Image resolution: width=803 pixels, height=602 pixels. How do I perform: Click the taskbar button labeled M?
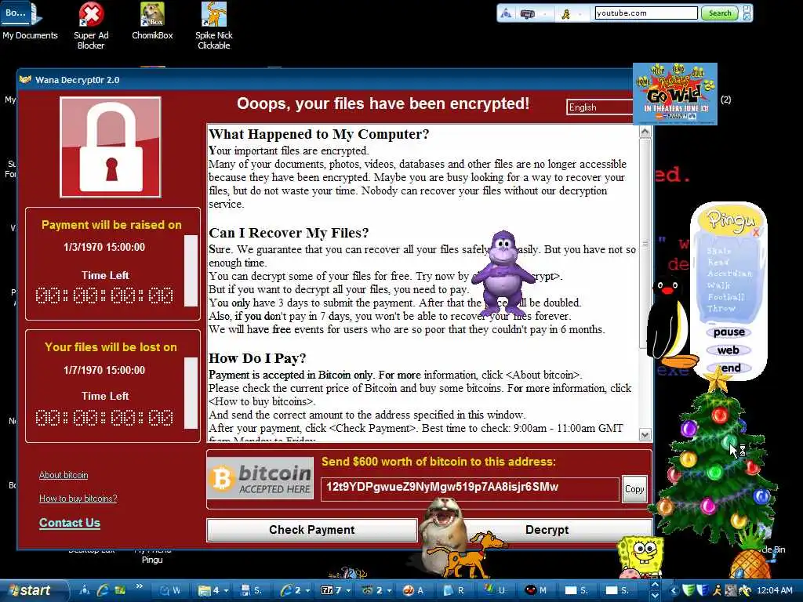[x=536, y=590]
